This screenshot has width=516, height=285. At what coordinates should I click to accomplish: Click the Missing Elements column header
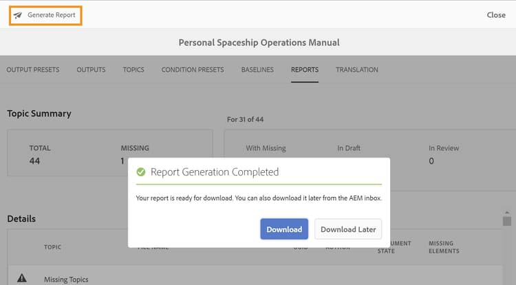(x=444, y=247)
